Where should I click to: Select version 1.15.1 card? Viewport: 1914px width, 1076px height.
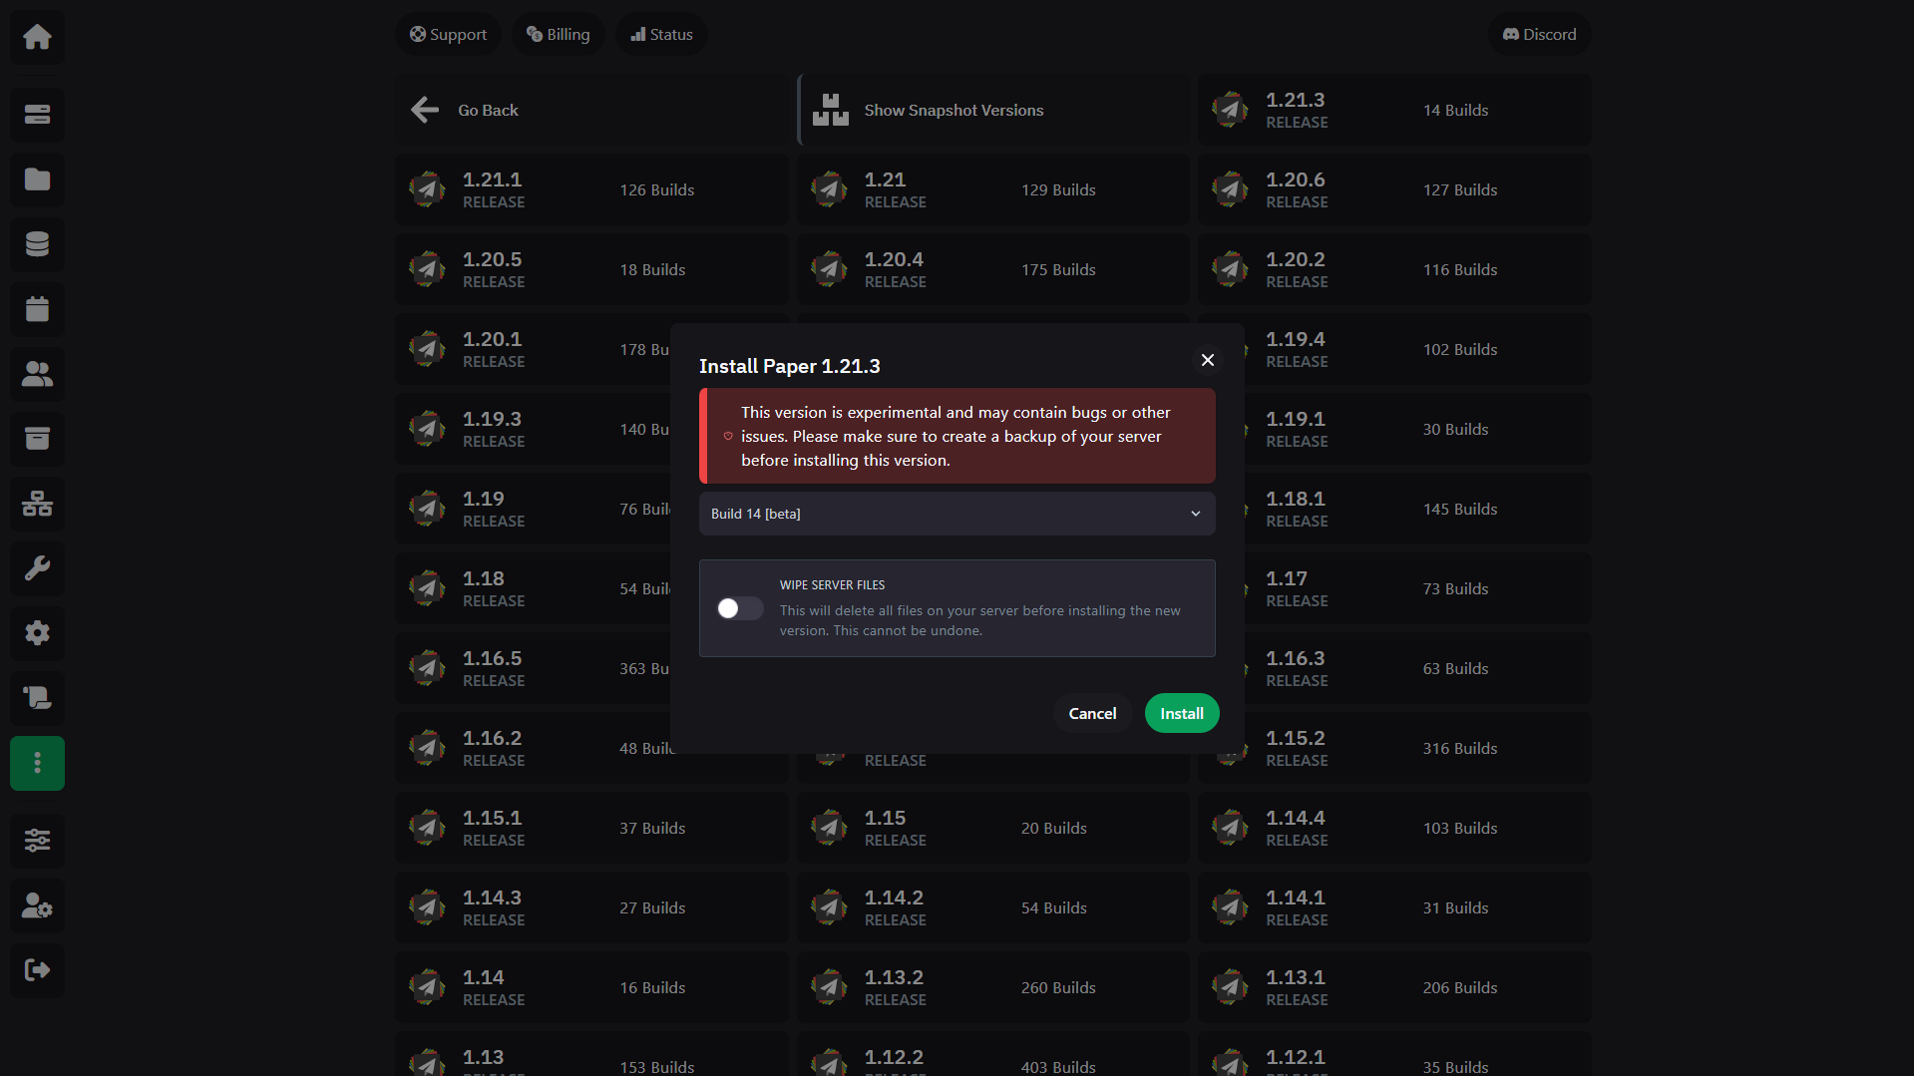(x=591, y=828)
